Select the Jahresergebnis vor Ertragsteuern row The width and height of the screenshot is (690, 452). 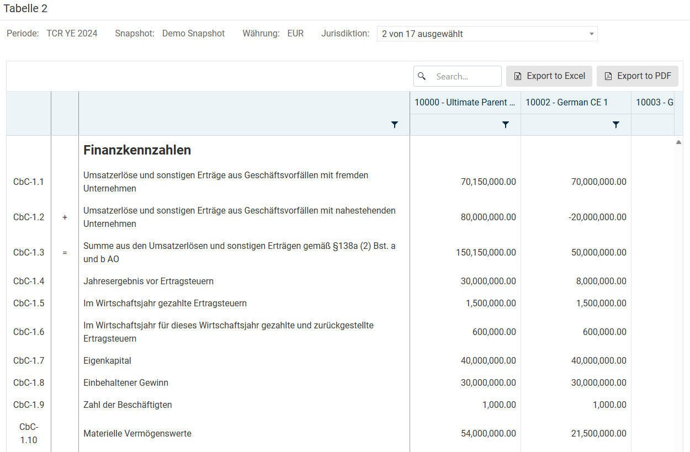point(148,281)
